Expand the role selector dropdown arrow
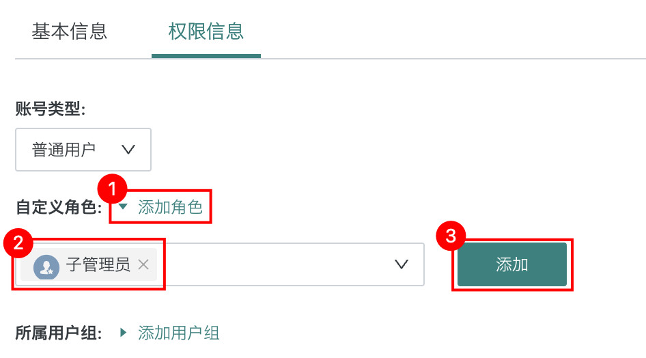This screenshot has width=646, height=358. (402, 264)
